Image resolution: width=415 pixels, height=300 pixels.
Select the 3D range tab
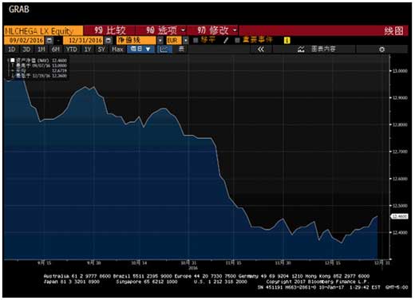pos(26,49)
